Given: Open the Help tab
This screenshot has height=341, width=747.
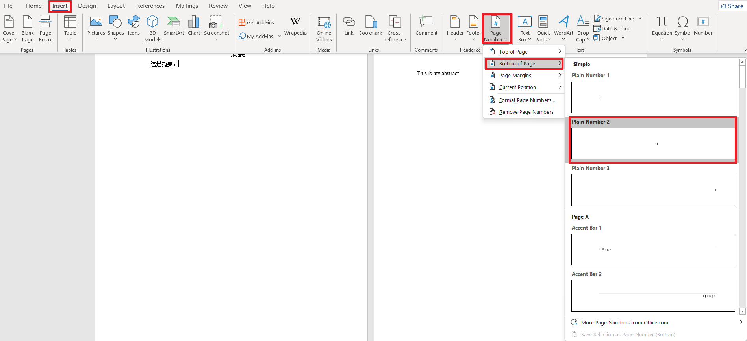Looking at the screenshot, I should tap(269, 6).
